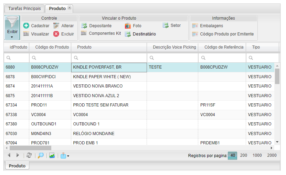Viewport: 286px width, 175px height.
Task: Click the horizontal scrollbar thumb
Action: click(x=31, y=148)
